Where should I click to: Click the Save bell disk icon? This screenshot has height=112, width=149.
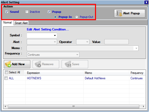(x=68, y=64)
